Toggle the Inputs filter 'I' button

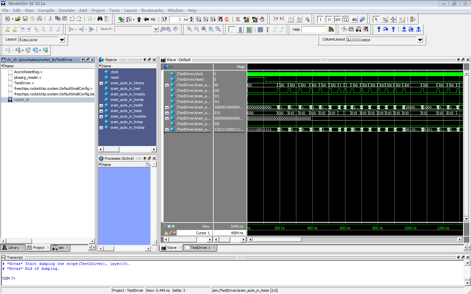tap(321, 19)
